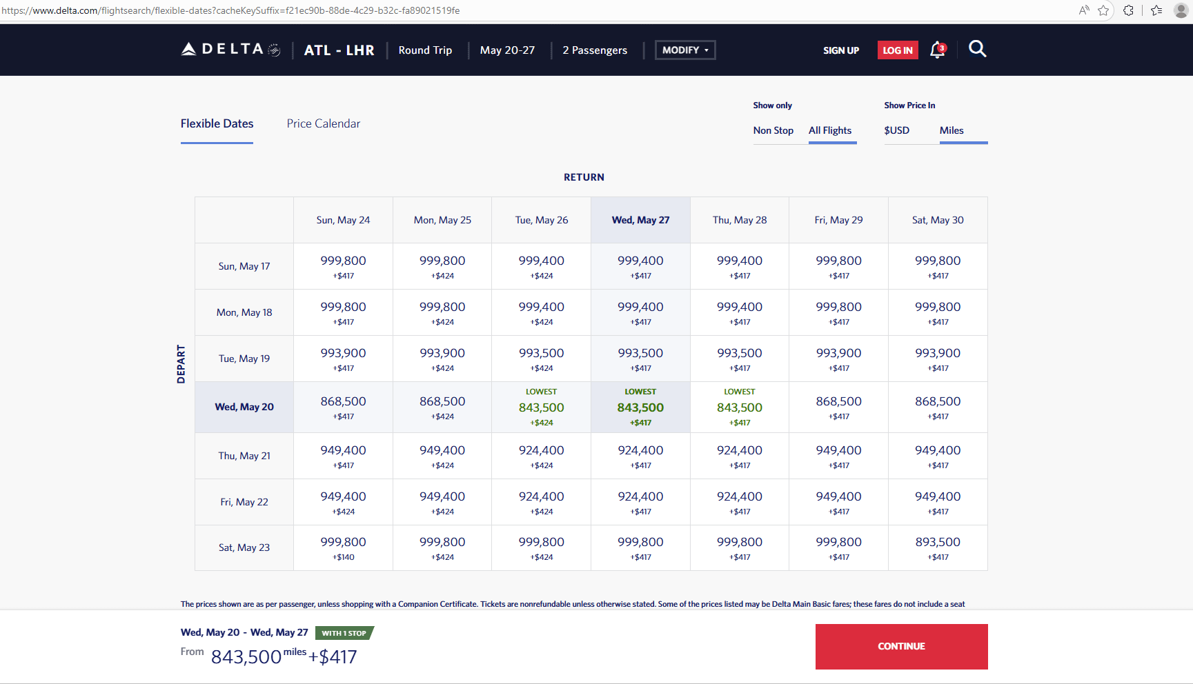
Task: Select fare May 19 to May 28, 993,500
Action: pos(740,359)
